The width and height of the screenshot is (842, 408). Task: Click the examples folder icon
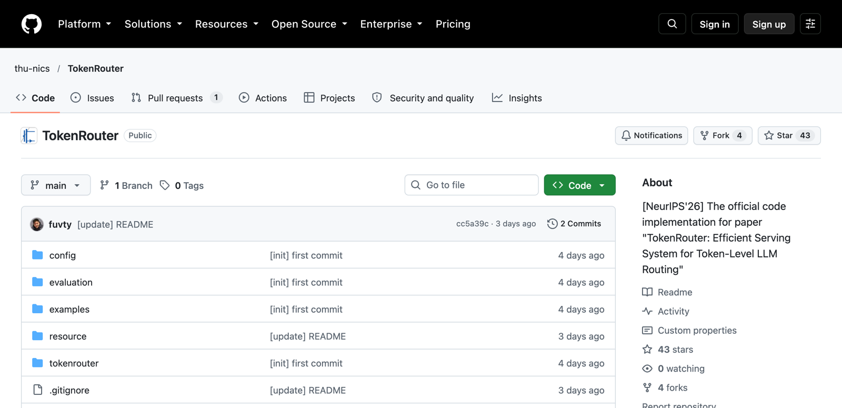click(x=37, y=309)
